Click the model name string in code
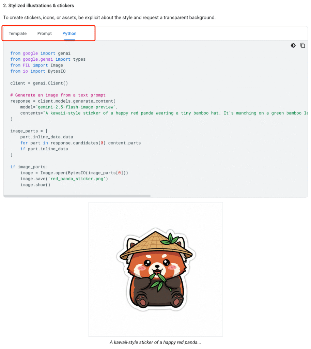Screen dimensions: 311x349 pos(75,107)
